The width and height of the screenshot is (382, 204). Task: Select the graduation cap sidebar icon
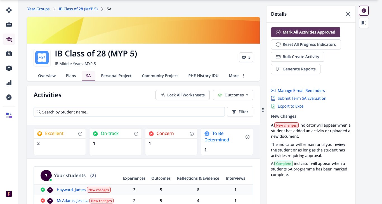pos(9,39)
